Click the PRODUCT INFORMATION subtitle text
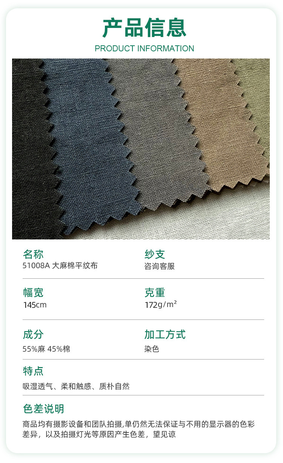283x463 pixels. click(144, 48)
